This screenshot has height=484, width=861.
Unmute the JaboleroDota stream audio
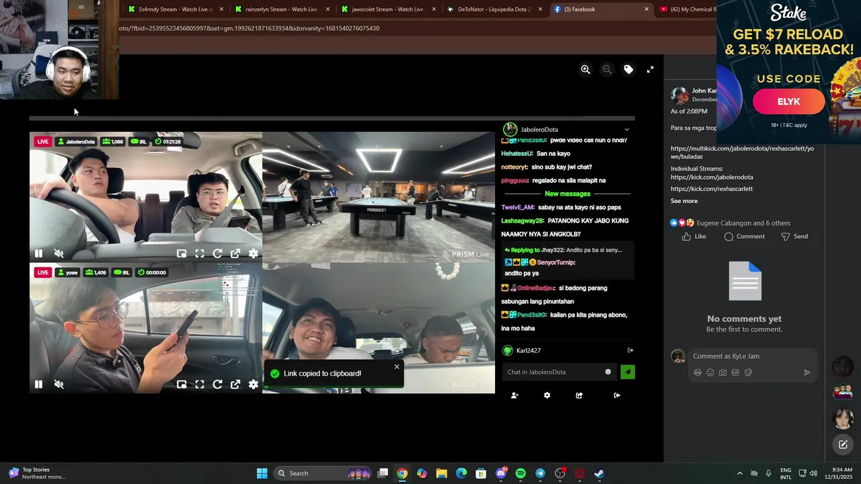[59, 253]
